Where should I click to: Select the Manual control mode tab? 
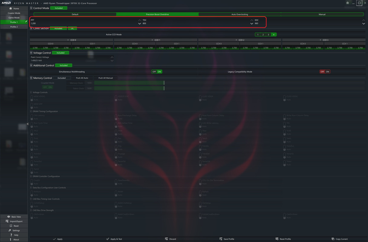pyautogui.click(x=322, y=14)
